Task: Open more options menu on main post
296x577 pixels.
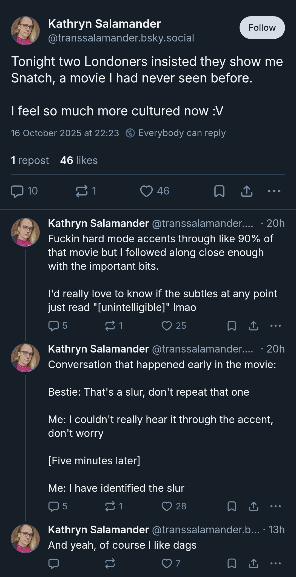Action: (274, 191)
